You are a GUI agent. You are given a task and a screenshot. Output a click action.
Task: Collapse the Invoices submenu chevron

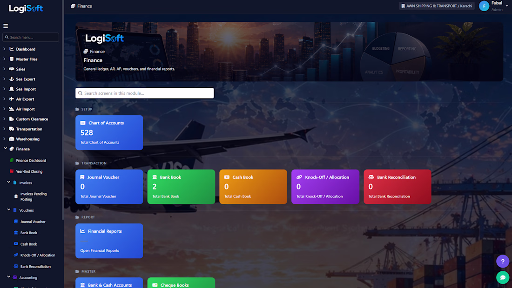[9, 183]
